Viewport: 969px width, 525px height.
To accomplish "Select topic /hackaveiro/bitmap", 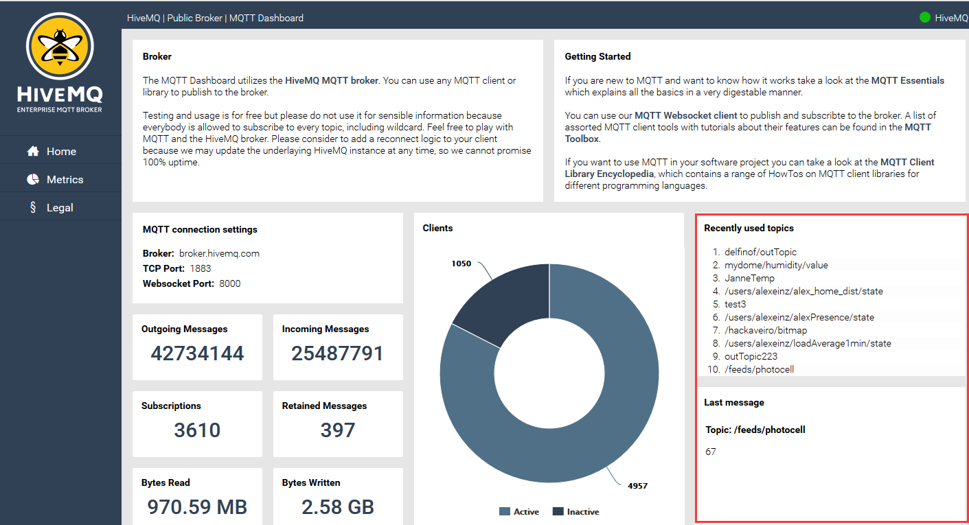I will tap(766, 330).
